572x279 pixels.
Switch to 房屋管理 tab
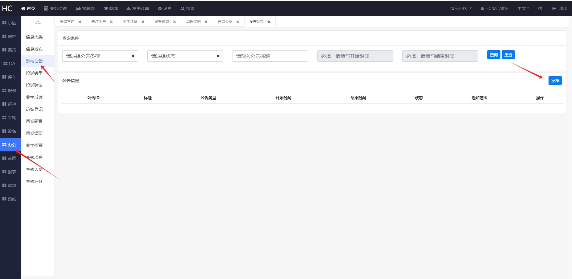[67, 22]
